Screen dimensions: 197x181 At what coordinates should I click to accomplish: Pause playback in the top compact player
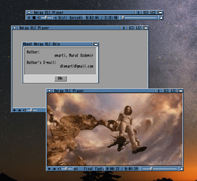pos(29,18)
